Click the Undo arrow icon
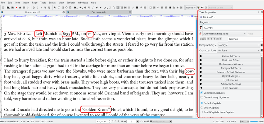Viewport: 264px width, 124px height. point(34,8)
